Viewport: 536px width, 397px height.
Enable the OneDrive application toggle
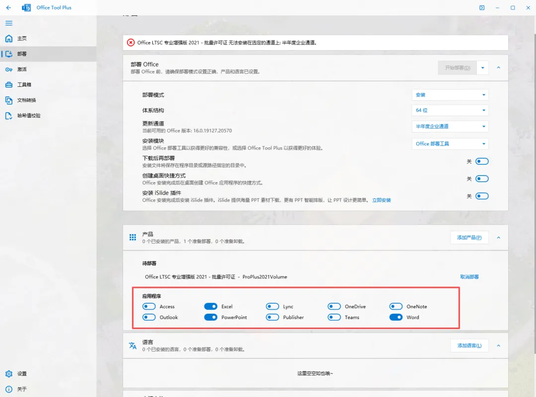(334, 306)
